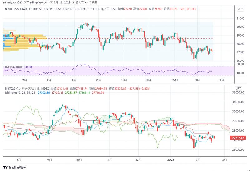The width and height of the screenshot is (250, 171).
Task: Click the author name sammycoco515
Action: click(13, 2)
